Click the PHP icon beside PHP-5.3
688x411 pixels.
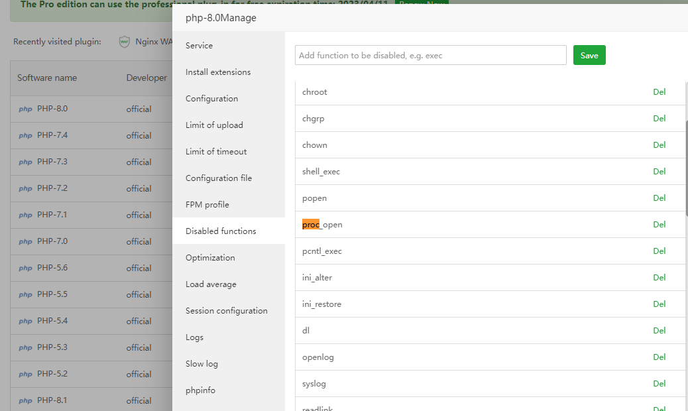[25, 348]
